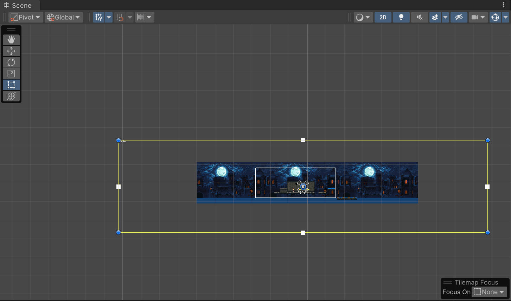Click right edge midpoint white handle
This screenshot has width=511, height=301.
[487, 187]
